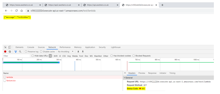Go to the browser Home page

click(x=22, y=11)
